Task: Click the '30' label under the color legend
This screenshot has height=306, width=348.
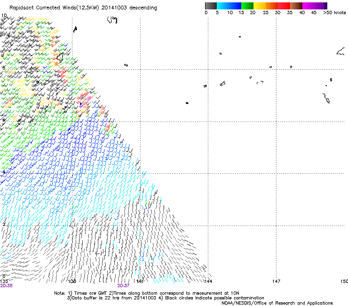Action: click(x=277, y=13)
